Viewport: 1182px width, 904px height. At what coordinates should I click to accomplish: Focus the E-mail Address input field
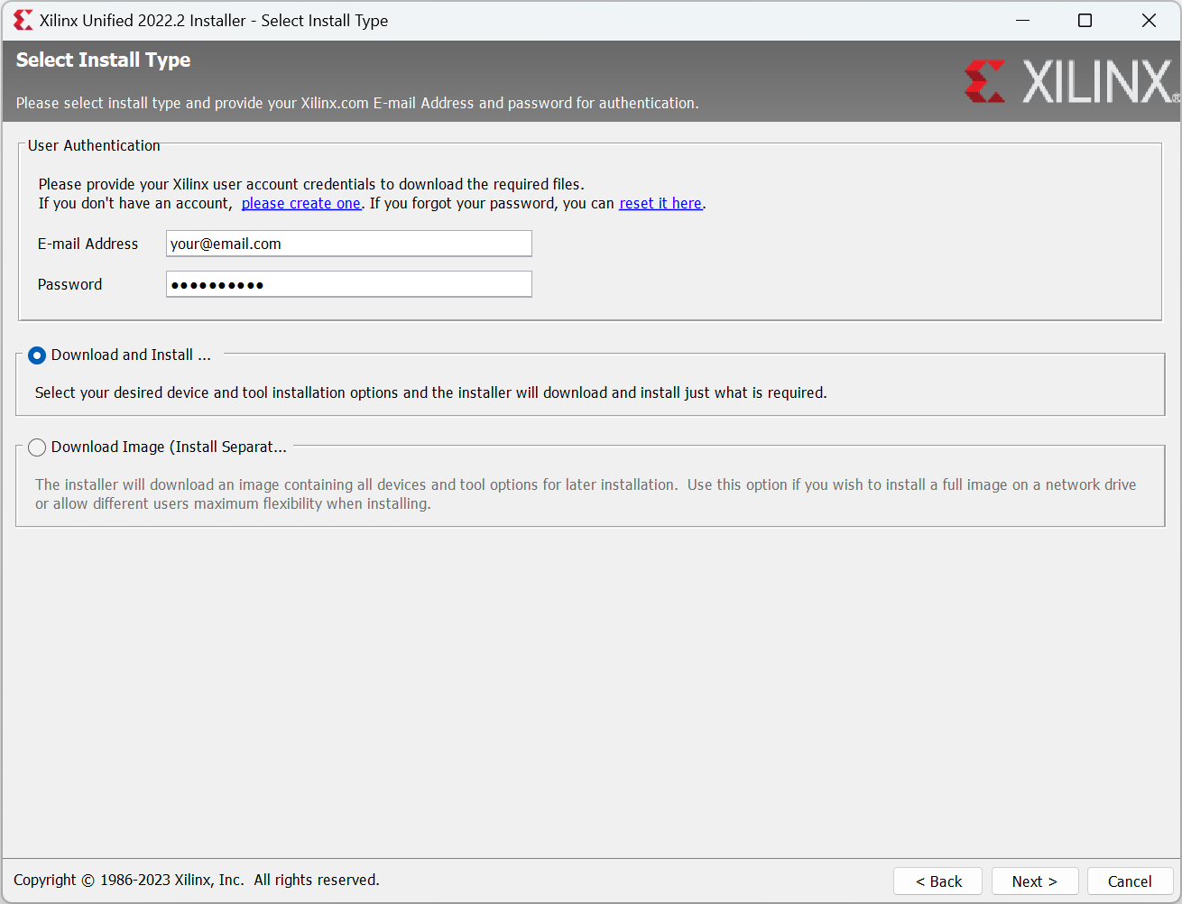point(348,244)
